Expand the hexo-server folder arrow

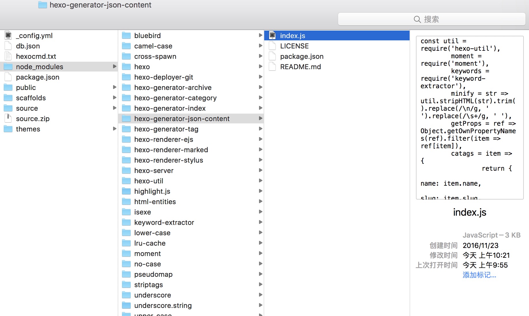(260, 170)
